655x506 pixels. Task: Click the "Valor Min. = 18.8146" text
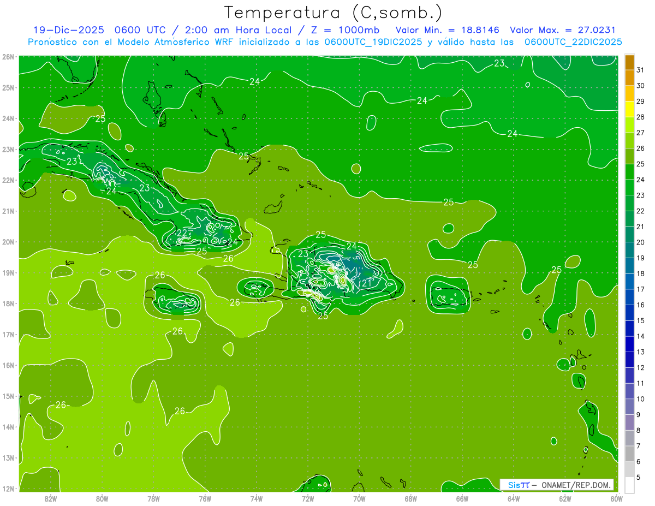[448, 30]
